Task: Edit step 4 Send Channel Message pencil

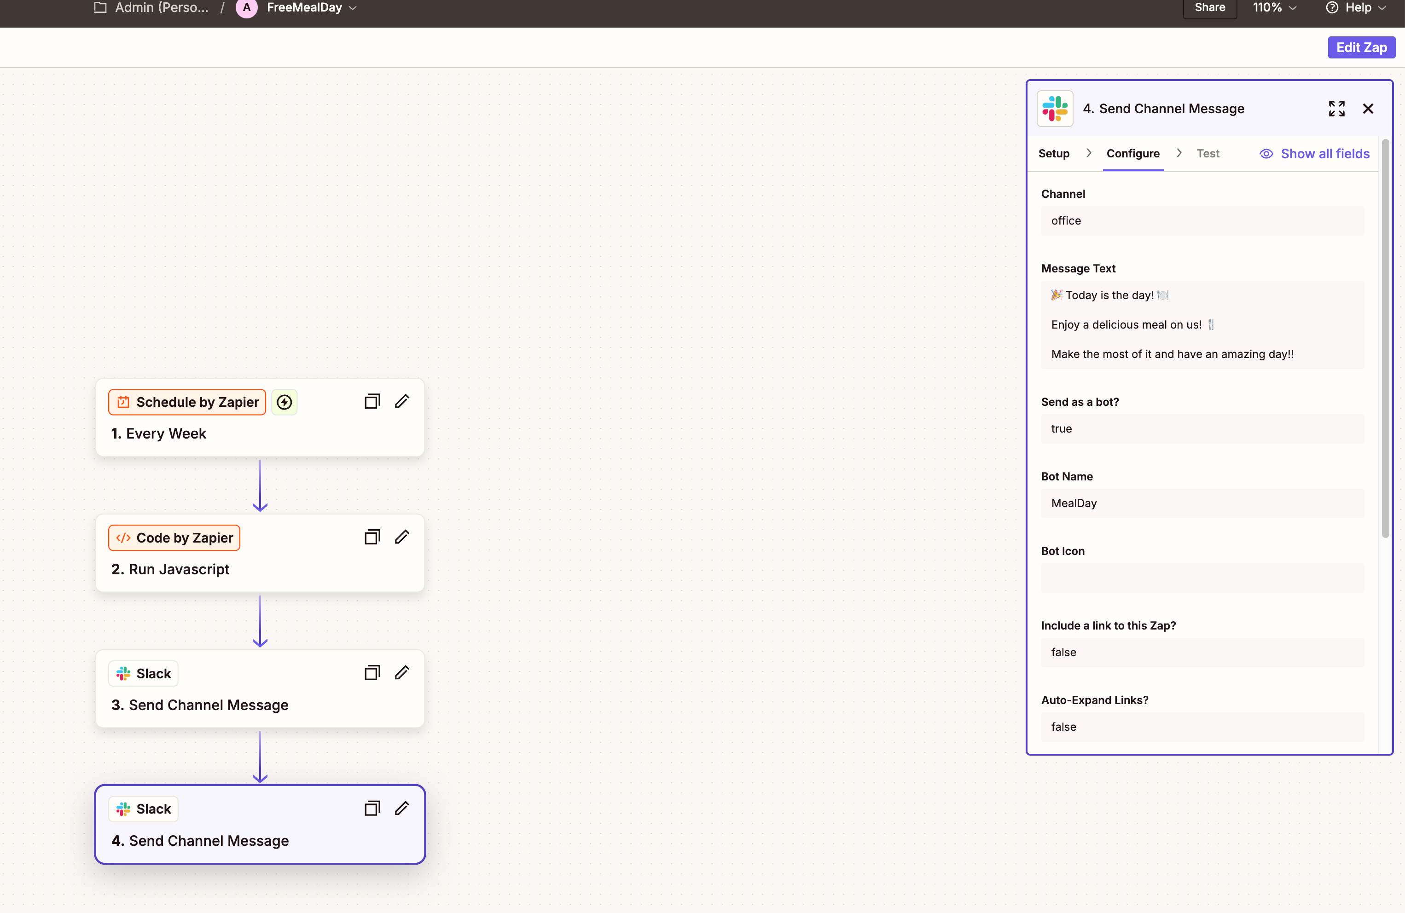Action: click(402, 809)
